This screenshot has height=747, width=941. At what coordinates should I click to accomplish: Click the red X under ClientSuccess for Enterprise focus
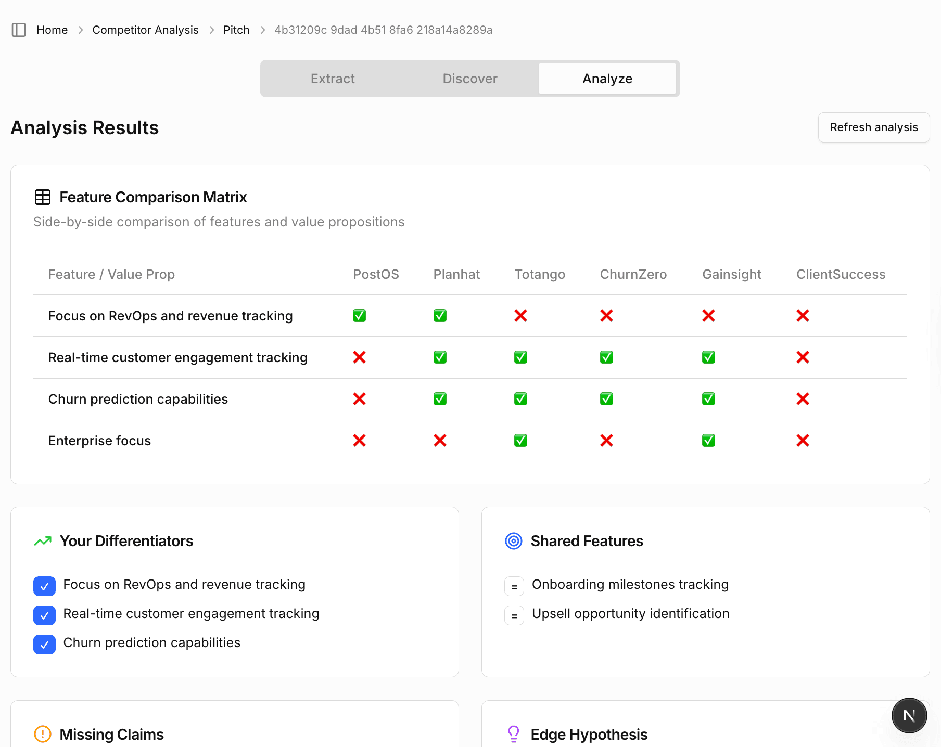tap(803, 440)
